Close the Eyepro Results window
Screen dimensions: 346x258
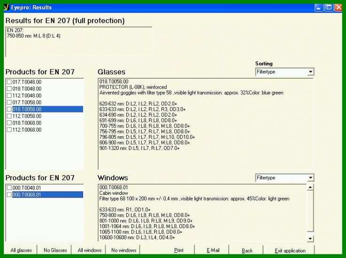[338, 7]
